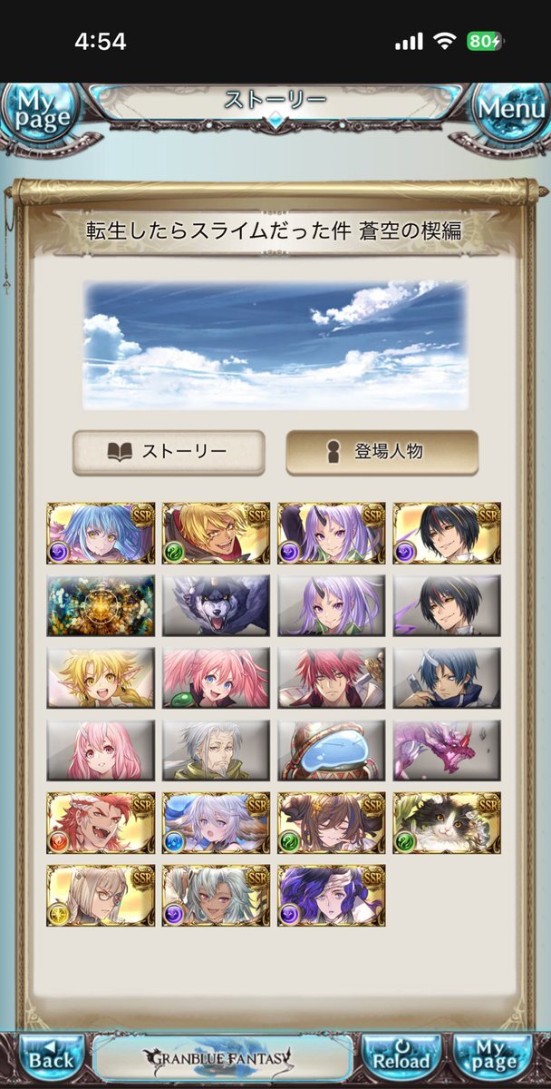Select the black and white cat SSR portrait

pos(447,823)
